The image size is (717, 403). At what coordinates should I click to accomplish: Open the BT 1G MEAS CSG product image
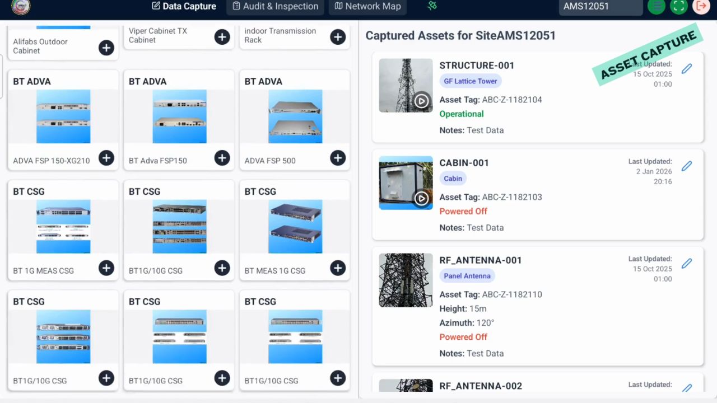point(63,227)
